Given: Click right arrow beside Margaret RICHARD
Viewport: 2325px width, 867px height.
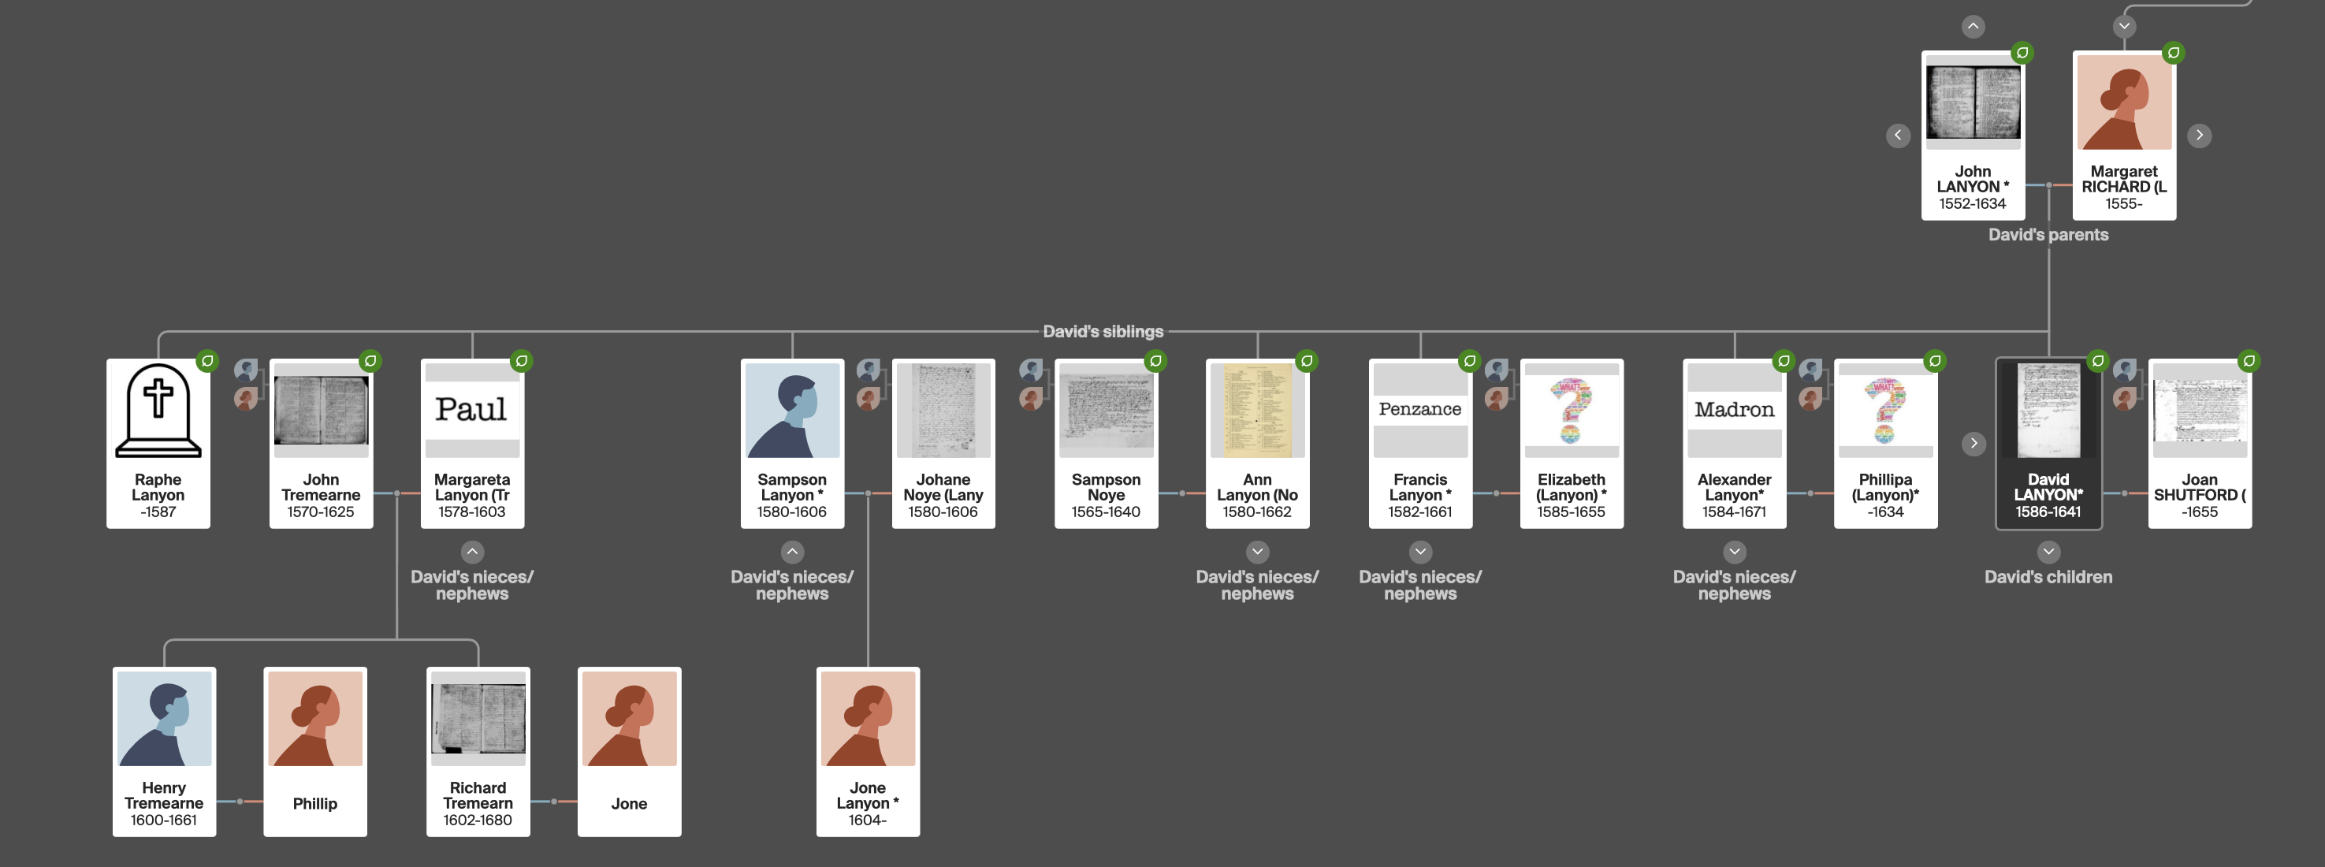Looking at the screenshot, I should point(2200,136).
